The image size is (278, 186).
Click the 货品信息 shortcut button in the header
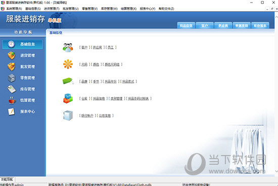[186, 25]
